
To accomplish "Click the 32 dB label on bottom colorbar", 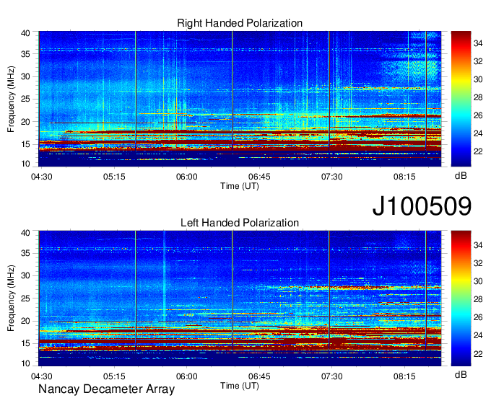I will 478,263.
